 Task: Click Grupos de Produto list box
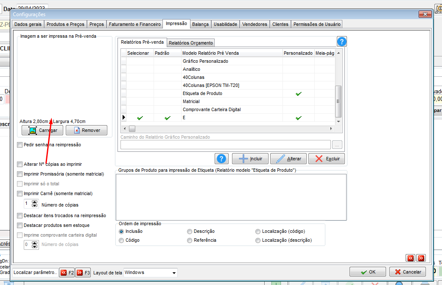(231, 197)
